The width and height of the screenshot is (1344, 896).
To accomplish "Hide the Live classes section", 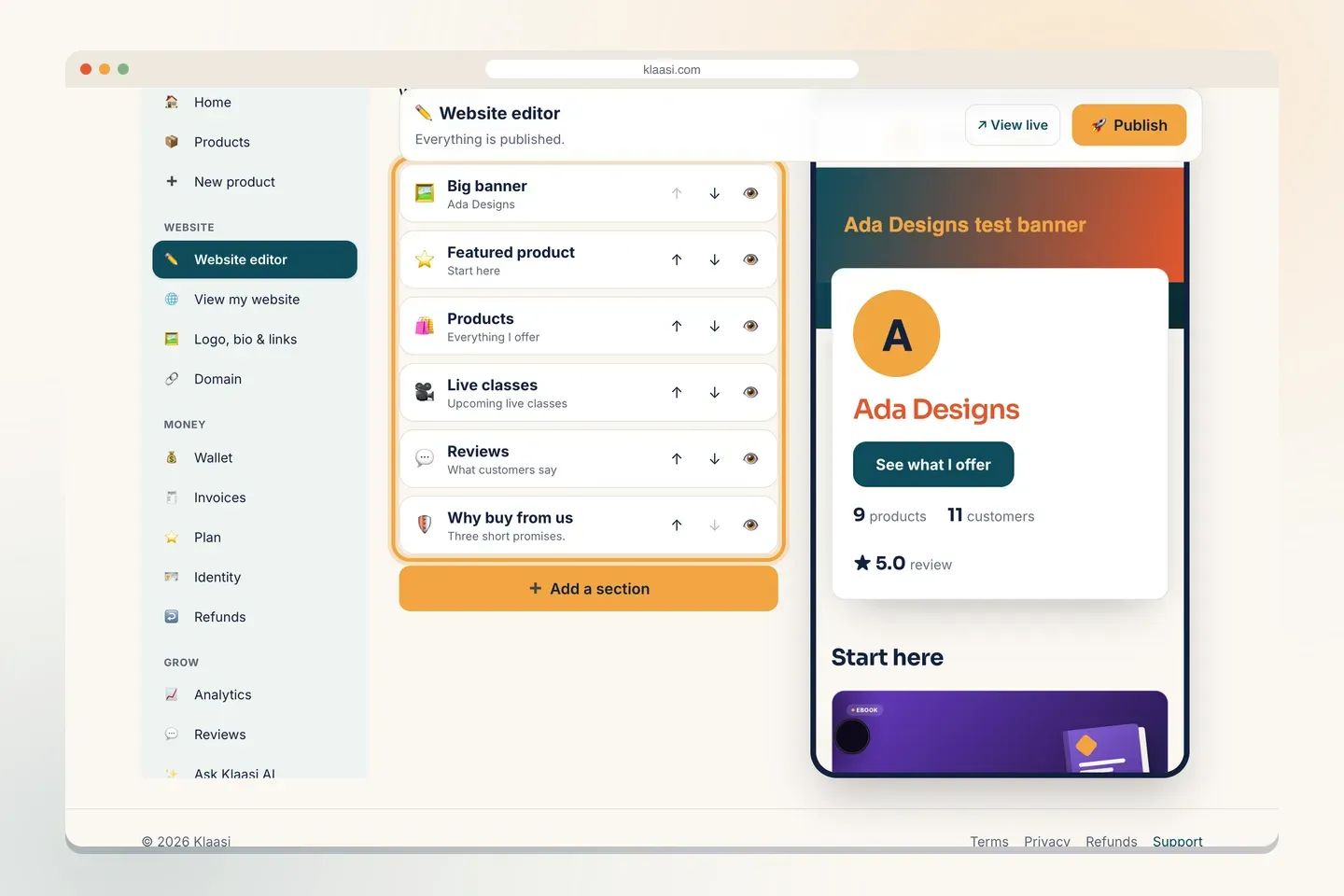I will [750, 392].
